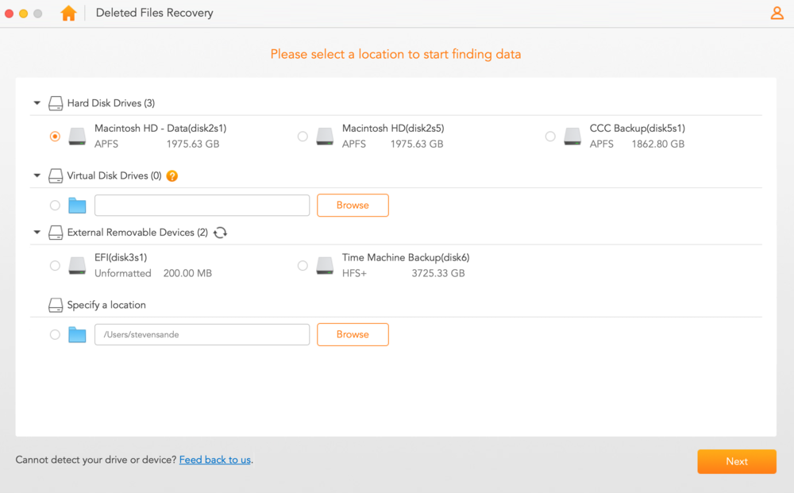This screenshot has width=794, height=493.
Task: Click the Macintosh HD - Data(disk2s1) label
Action: pos(160,129)
